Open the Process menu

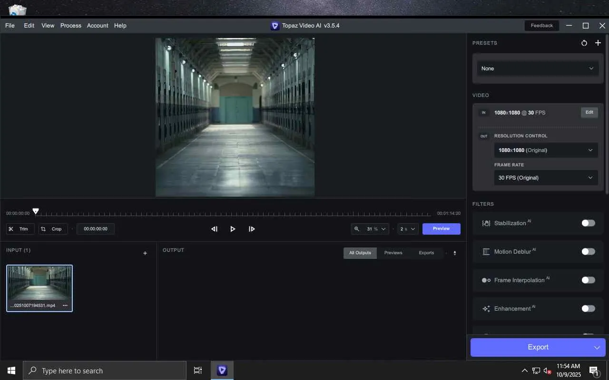pos(70,26)
